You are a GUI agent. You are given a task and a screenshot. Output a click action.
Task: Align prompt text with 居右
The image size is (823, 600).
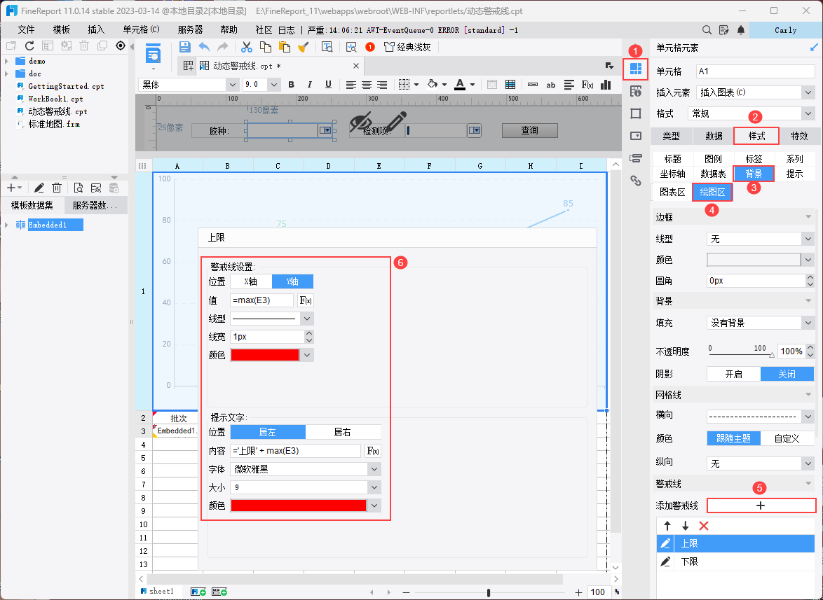tap(343, 432)
